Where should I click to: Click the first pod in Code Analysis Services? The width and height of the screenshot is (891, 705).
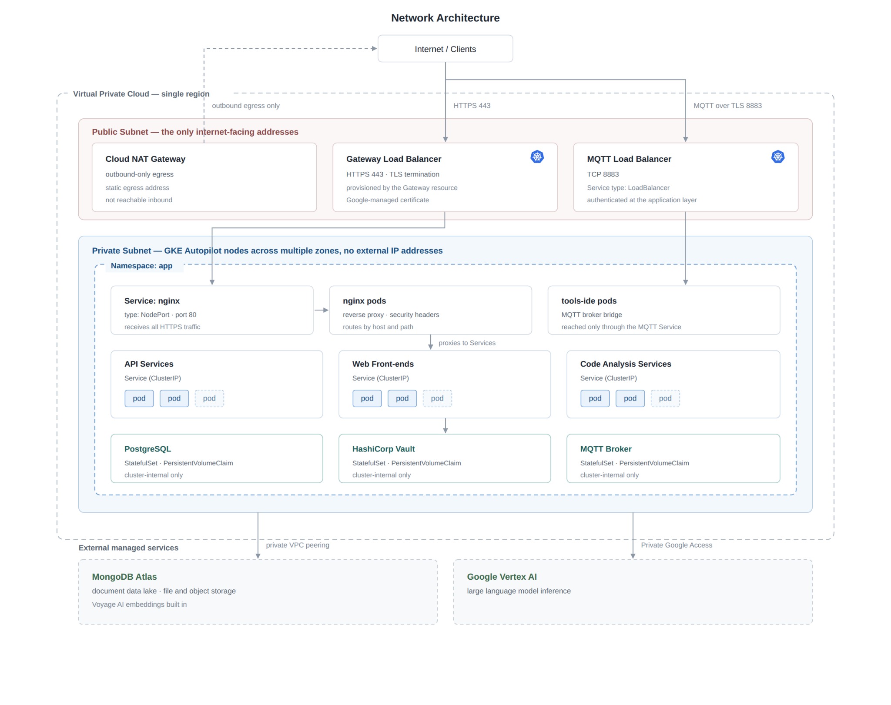[x=595, y=398]
